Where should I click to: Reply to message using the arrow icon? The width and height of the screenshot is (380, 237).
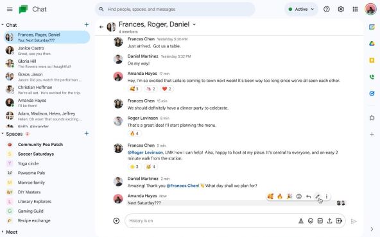(308, 197)
